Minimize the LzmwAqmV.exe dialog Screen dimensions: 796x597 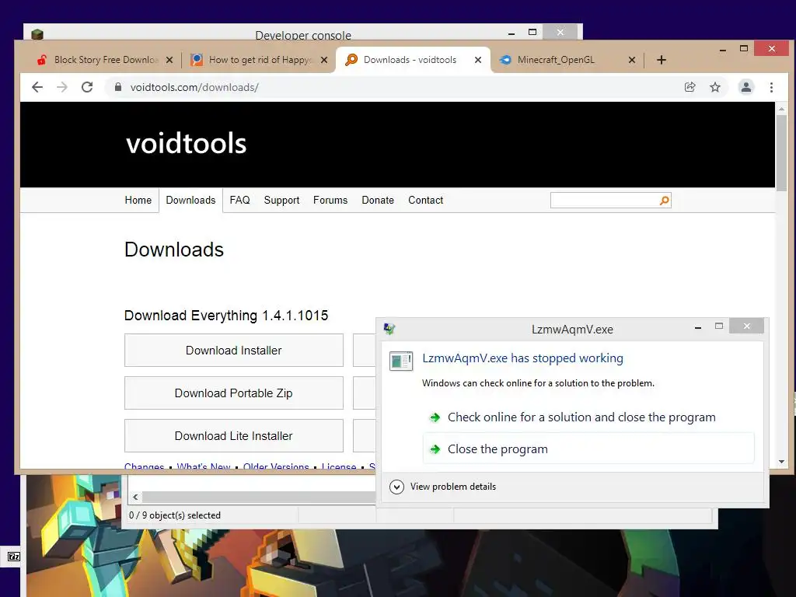point(698,327)
